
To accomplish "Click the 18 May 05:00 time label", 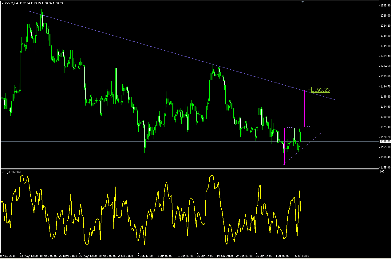I will [48, 255].
